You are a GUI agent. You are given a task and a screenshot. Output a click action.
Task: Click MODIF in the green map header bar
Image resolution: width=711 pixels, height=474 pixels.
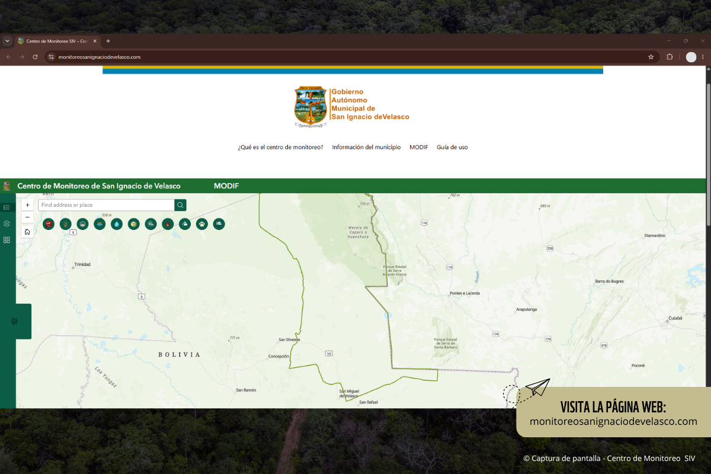tap(226, 186)
